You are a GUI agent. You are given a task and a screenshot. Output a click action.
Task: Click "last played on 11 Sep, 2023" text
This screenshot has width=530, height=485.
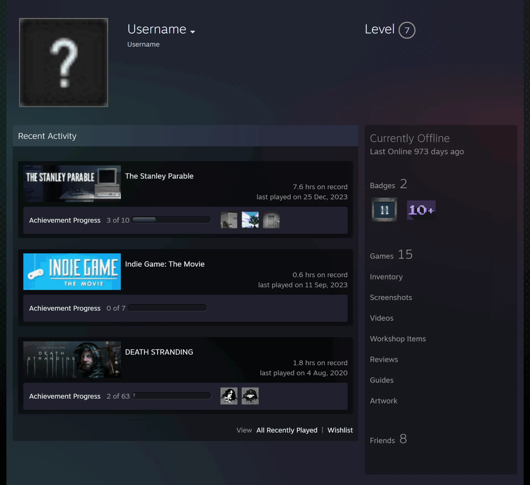pyautogui.click(x=303, y=285)
